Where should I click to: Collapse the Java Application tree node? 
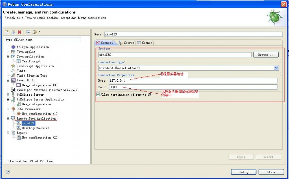click(x=8, y=56)
